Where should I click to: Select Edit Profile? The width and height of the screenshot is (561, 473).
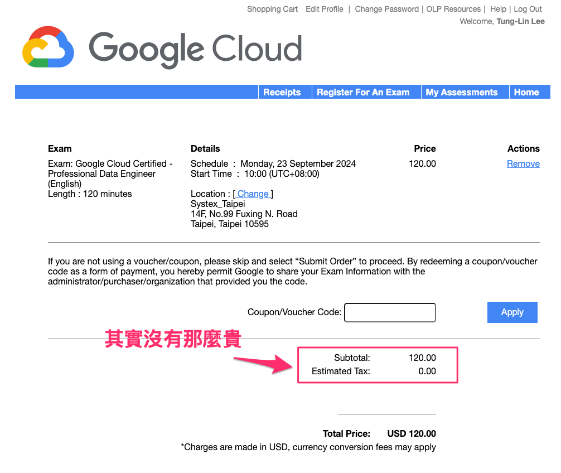click(324, 9)
